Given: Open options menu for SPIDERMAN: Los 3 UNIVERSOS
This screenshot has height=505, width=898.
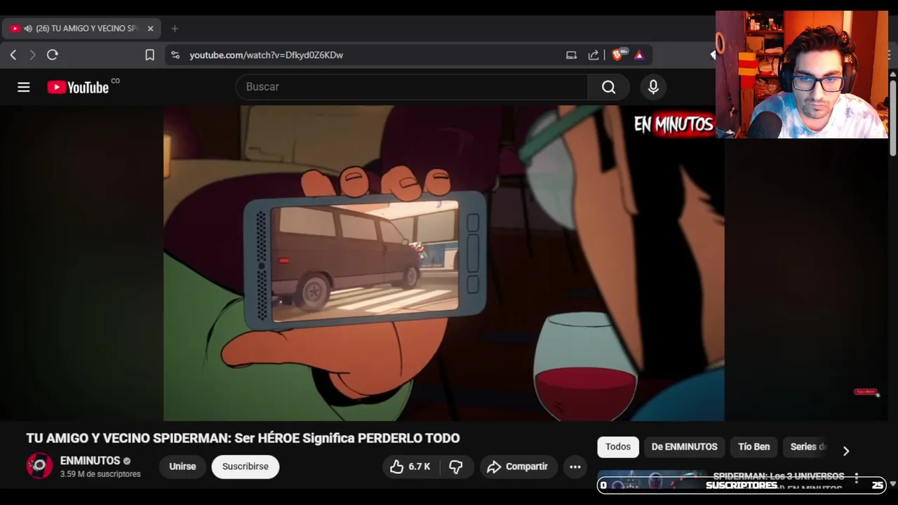Looking at the screenshot, I should pyautogui.click(x=857, y=478).
